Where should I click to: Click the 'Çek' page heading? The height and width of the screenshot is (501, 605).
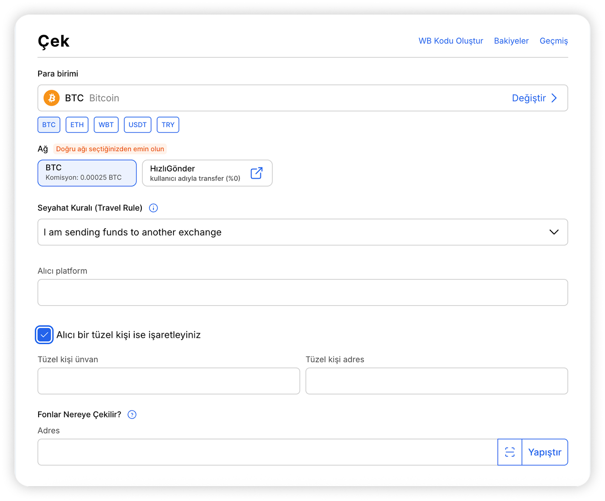tap(54, 42)
